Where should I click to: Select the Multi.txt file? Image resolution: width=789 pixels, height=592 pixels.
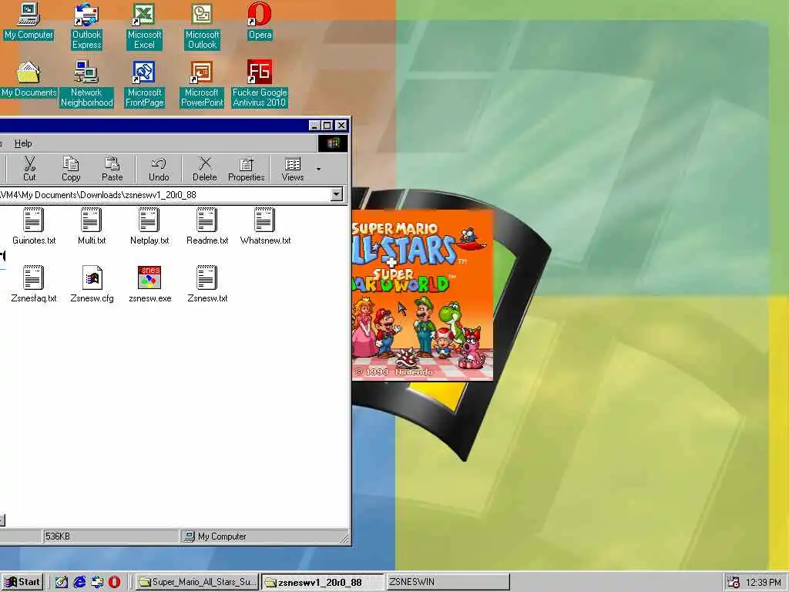[92, 226]
